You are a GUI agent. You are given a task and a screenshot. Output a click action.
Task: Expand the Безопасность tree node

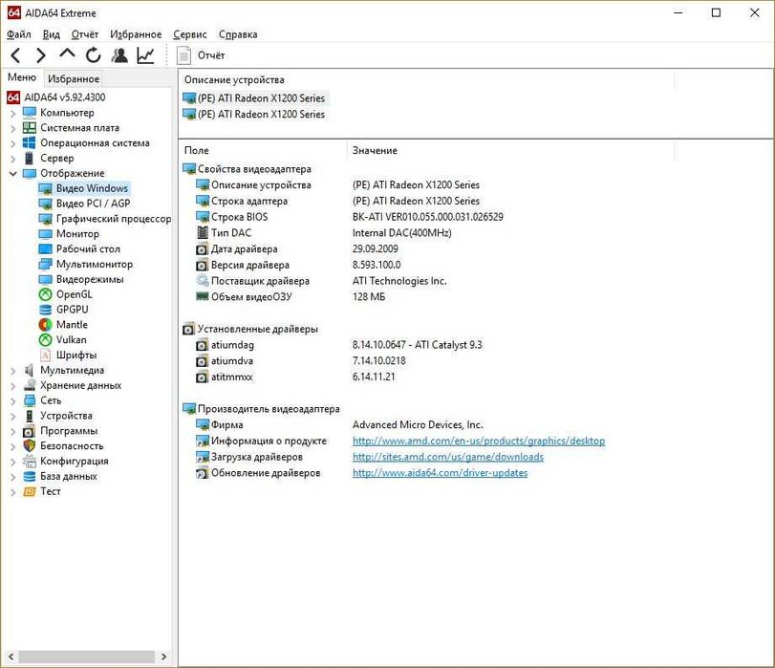coord(12,446)
